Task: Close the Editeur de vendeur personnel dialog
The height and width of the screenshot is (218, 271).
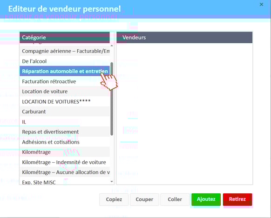Action: 262,5
